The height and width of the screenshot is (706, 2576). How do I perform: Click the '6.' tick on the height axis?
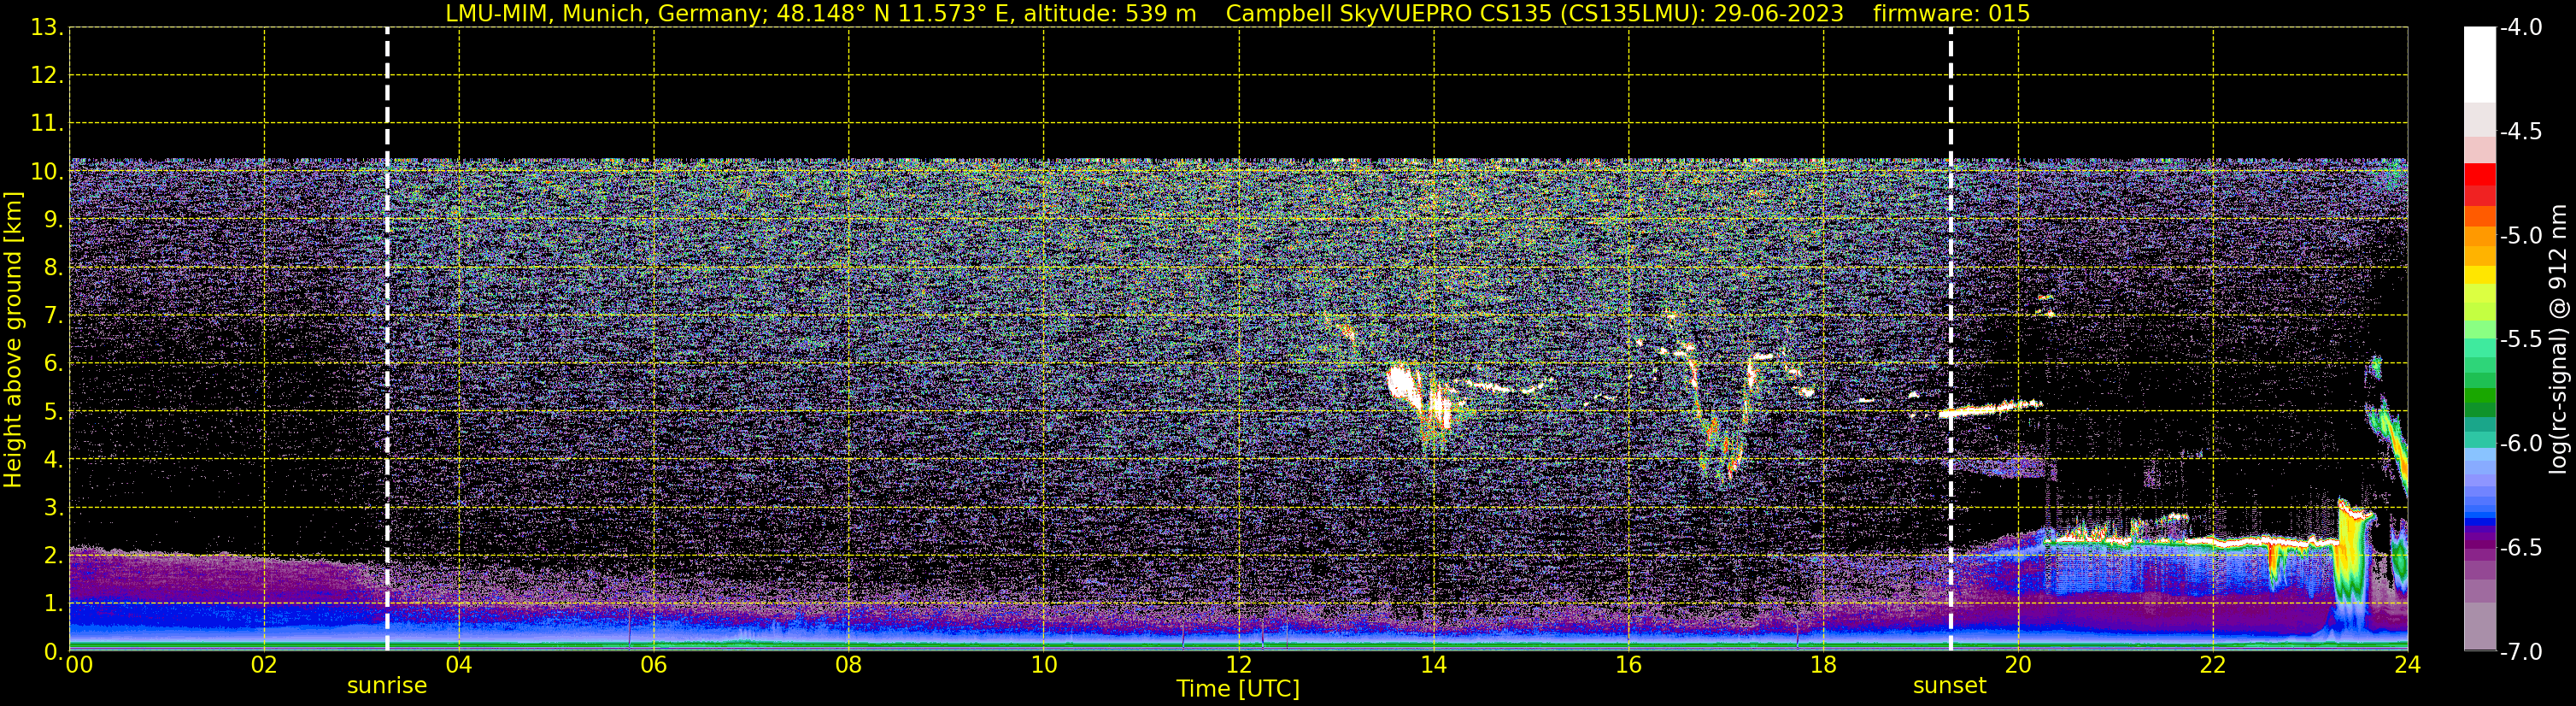[x=54, y=363]
